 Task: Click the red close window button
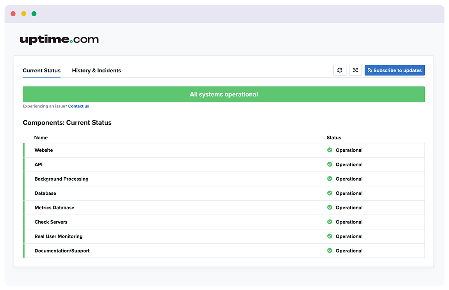click(13, 13)
